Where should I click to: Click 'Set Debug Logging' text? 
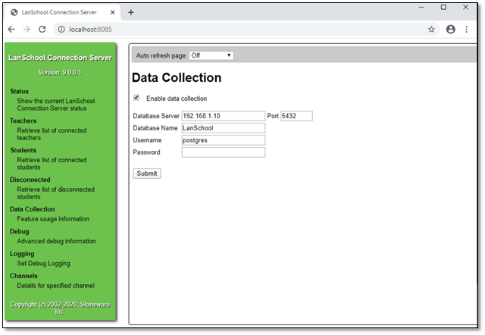click(x=44, y=263)
